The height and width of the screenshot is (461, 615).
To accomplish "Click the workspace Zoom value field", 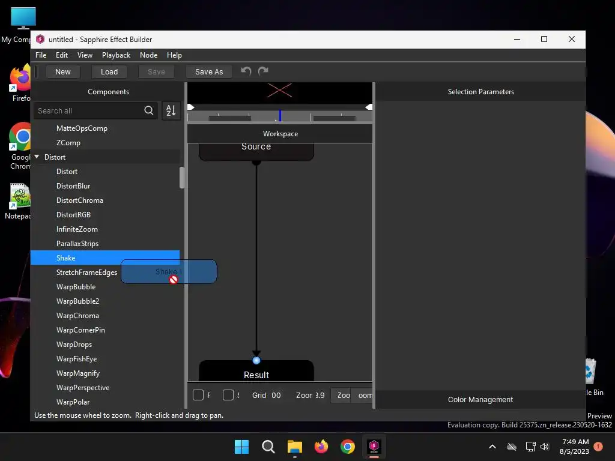I will 320,396.
